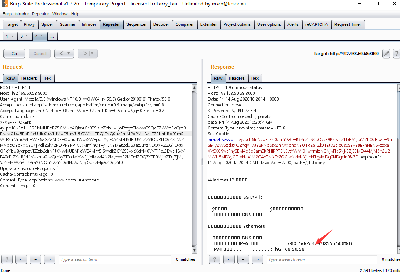Click the IPv4 192.168.50.58 line in response
Viewport: 400px width, 272px height.
click(258, 249)
